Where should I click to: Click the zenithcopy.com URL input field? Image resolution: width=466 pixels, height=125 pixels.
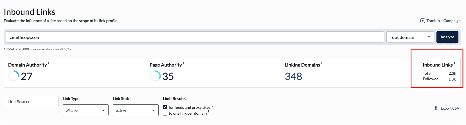click(x=195, y=37)
